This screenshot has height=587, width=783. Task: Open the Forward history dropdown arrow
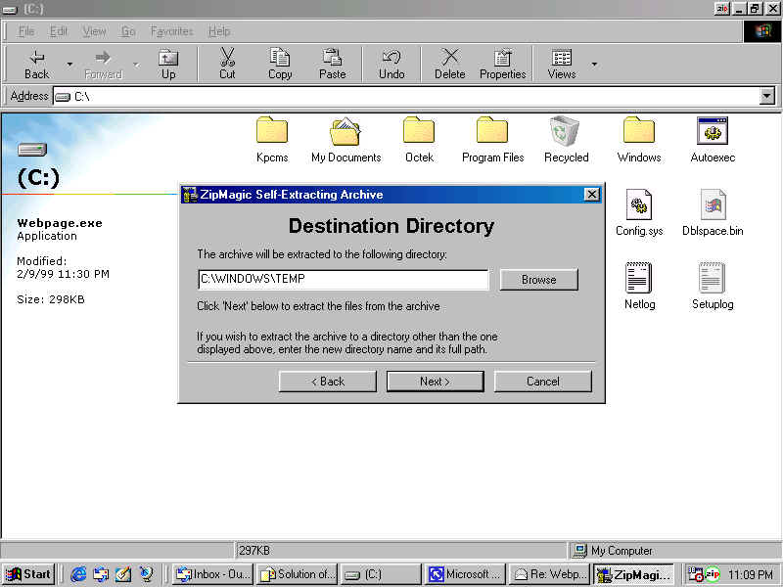[x=136, y=64]
